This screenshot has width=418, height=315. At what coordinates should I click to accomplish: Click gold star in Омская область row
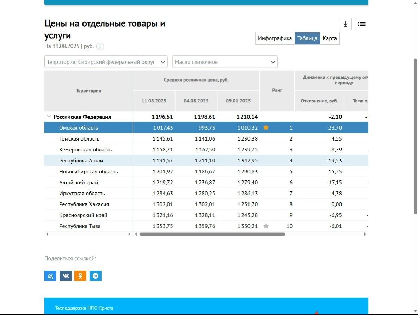tap(266, 128)
